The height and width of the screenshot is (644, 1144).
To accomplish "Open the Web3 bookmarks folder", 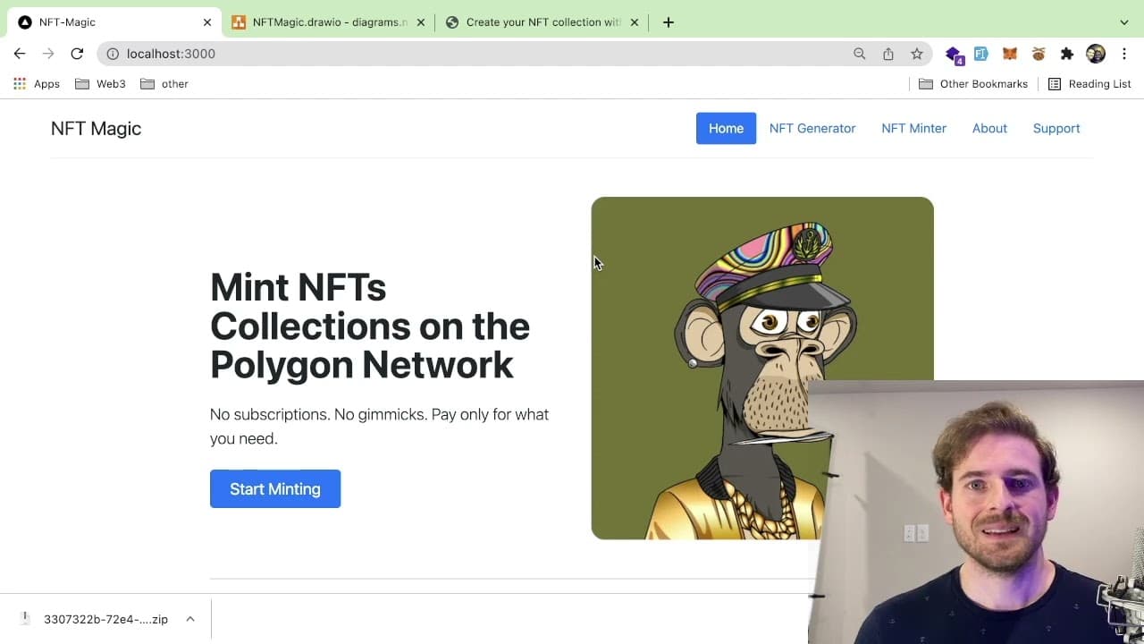I will (100, 84).
